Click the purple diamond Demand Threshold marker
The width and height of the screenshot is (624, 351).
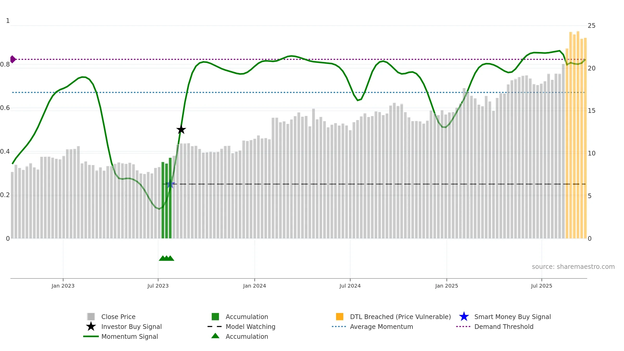pyautogui.click(x=13, y=59)
